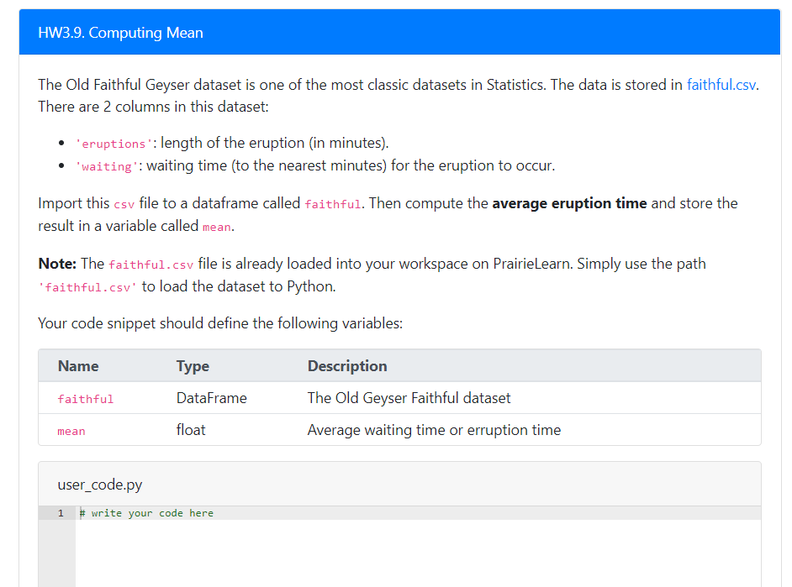Select the mean variable name in the table

tap(71, 431)
